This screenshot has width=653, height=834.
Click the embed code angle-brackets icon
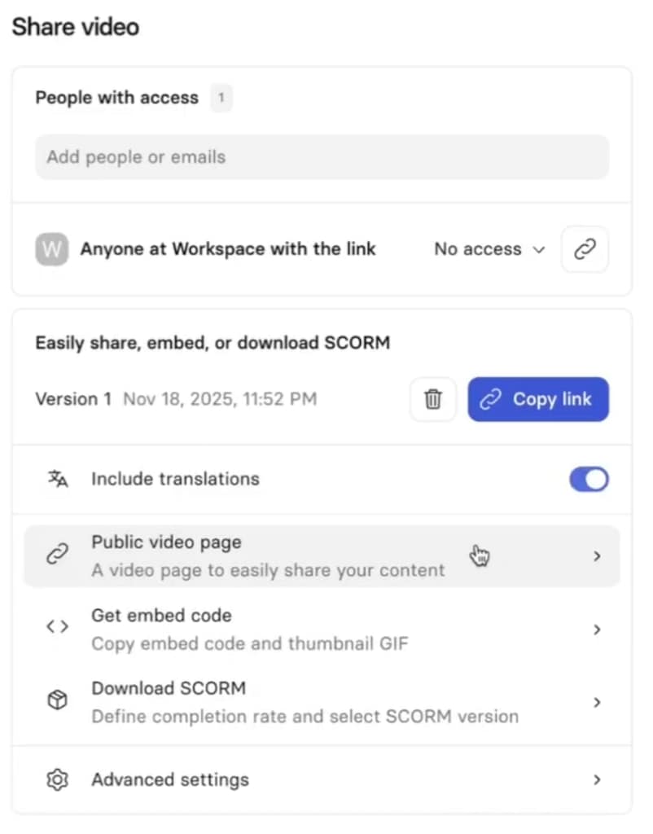pos(57,627)
